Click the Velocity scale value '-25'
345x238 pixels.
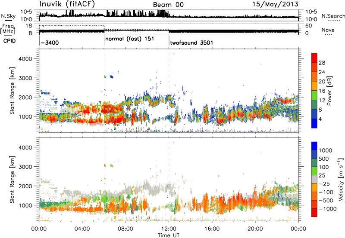[324, 184]
